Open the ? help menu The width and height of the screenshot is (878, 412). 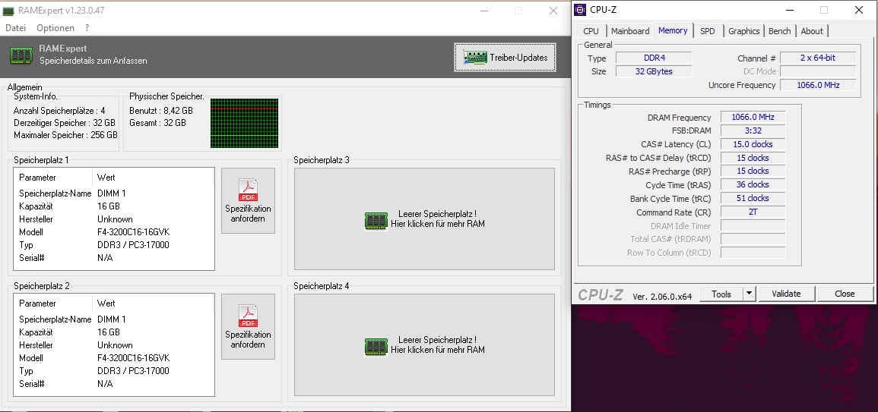pyautogui.click(x=87, y=28)
